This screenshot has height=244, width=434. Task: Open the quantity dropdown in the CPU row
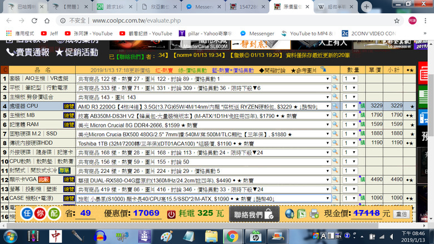pyautogui.click(x=350, y=106)
